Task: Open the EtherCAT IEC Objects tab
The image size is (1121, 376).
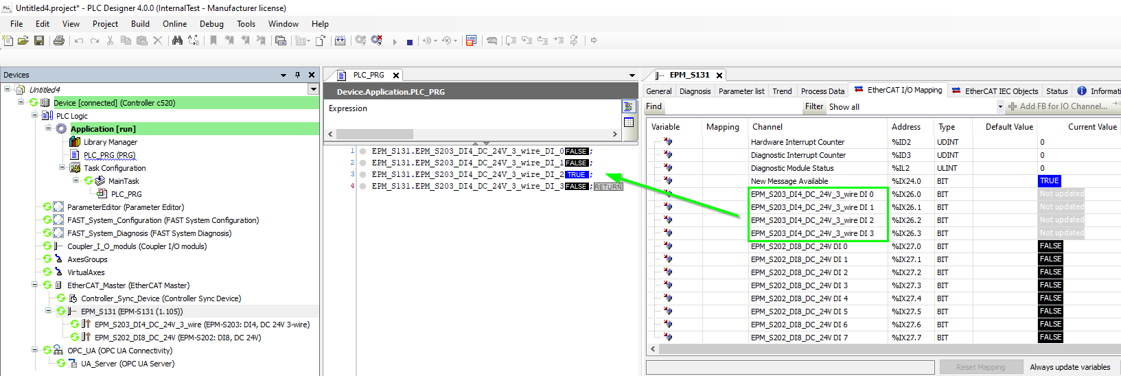Action: tap(994, 91)
